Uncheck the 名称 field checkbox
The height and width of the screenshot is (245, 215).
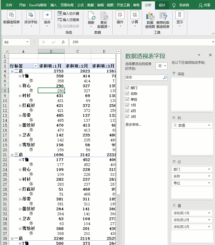pyautogui.click(x=127, y=94)
